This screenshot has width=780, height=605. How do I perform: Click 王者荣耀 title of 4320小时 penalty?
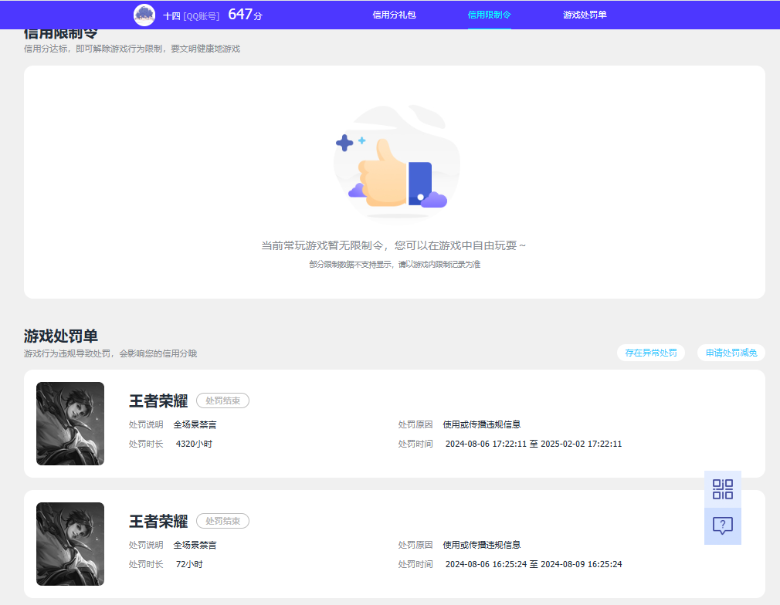(158, 401)
